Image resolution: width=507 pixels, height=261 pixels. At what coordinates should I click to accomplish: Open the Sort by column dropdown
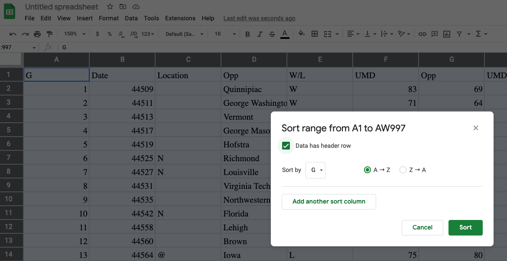pos(315,170)
